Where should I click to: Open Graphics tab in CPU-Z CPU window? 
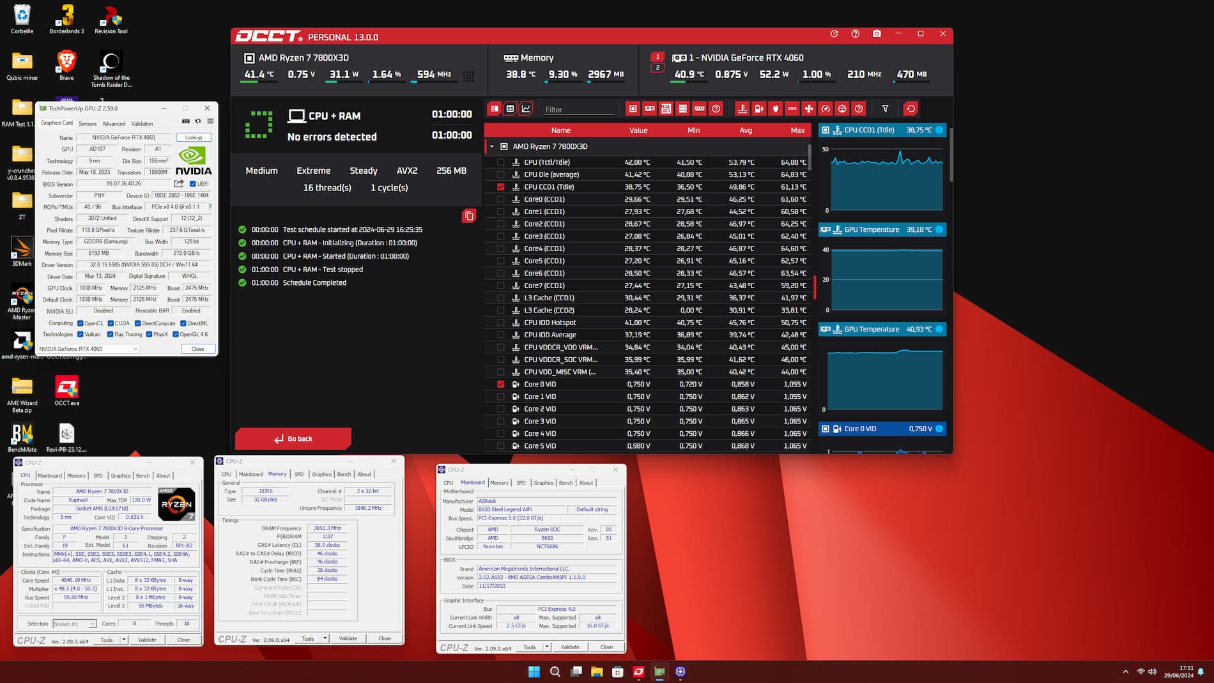pyautogui.click(x=121, y=475)
